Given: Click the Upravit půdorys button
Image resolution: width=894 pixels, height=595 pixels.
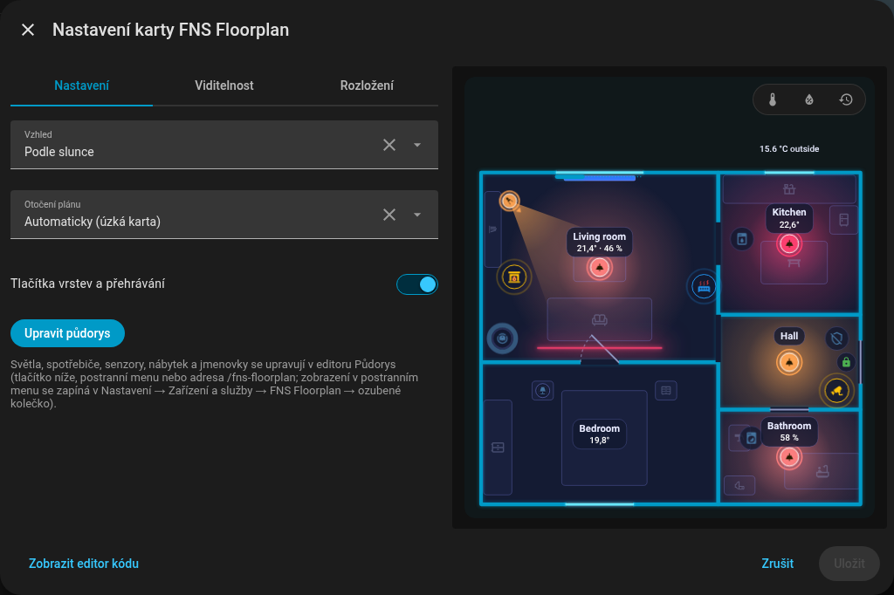Looking at the screenshot, I should click(x=67, y=333).
